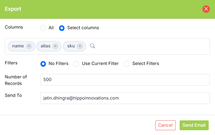This screenshot has width=215, height=135.
Task: Click the Export dialog title
Action: pyautogui.click(x=13, y=9)
